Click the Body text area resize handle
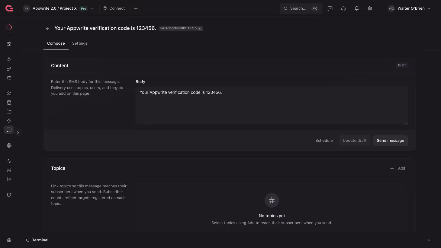The width and height of the screenshot is (441, 248). 406,123
